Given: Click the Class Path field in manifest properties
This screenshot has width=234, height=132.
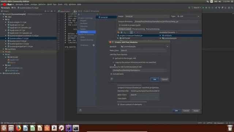Looking at the screenshot, I should pos(145,99).
